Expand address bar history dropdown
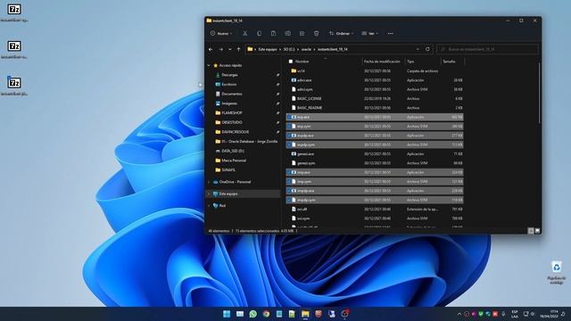Screen dimensions: 571x321 click(418, 49)
